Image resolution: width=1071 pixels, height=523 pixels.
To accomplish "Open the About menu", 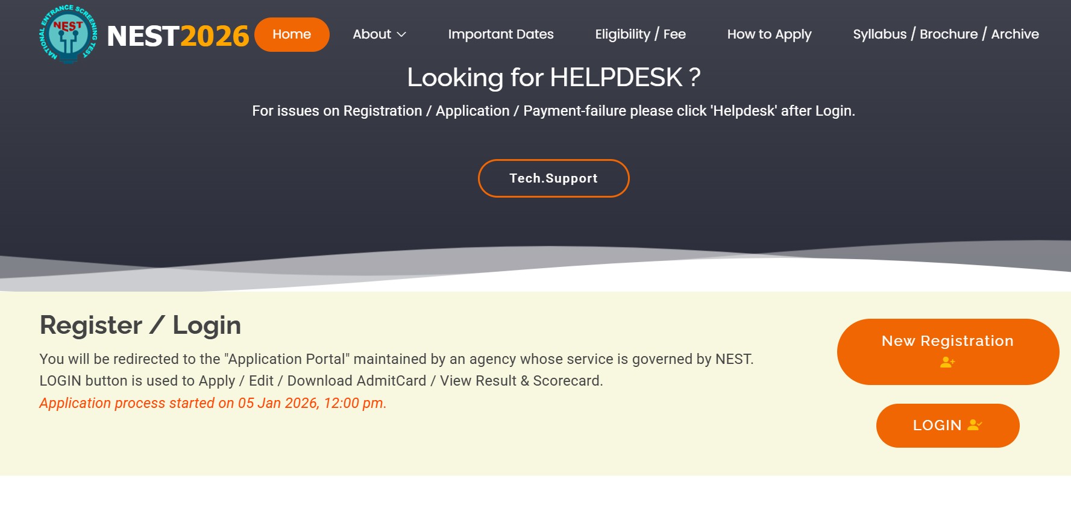I will click(x=372, y=34).
